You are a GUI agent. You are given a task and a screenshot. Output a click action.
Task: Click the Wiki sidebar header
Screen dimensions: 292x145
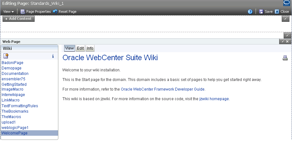tap(29, 48)
